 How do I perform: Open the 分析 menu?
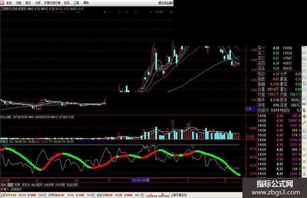coord(38,3)
